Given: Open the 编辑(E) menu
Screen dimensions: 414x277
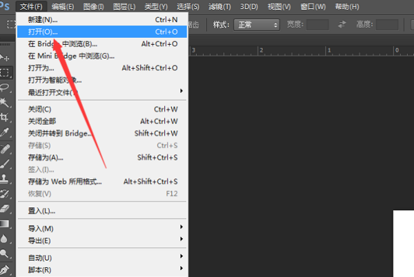Looking at the screenshot, I should tap(63, 6).
